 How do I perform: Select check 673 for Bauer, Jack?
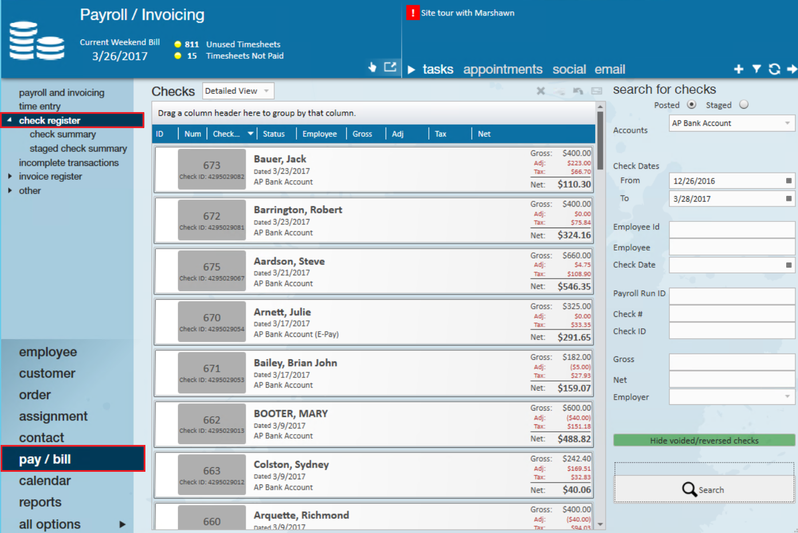pos(373,169)
